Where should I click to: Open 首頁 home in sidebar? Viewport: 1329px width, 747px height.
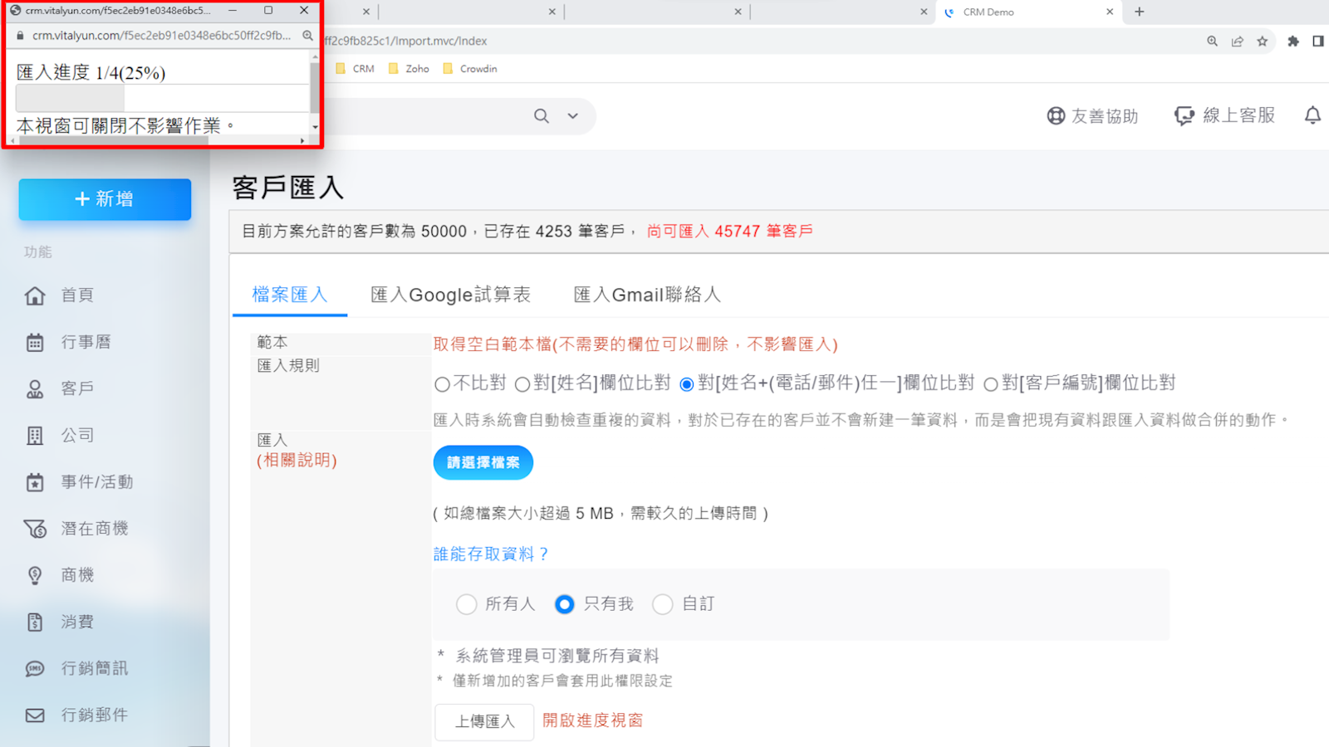(77, 295)
